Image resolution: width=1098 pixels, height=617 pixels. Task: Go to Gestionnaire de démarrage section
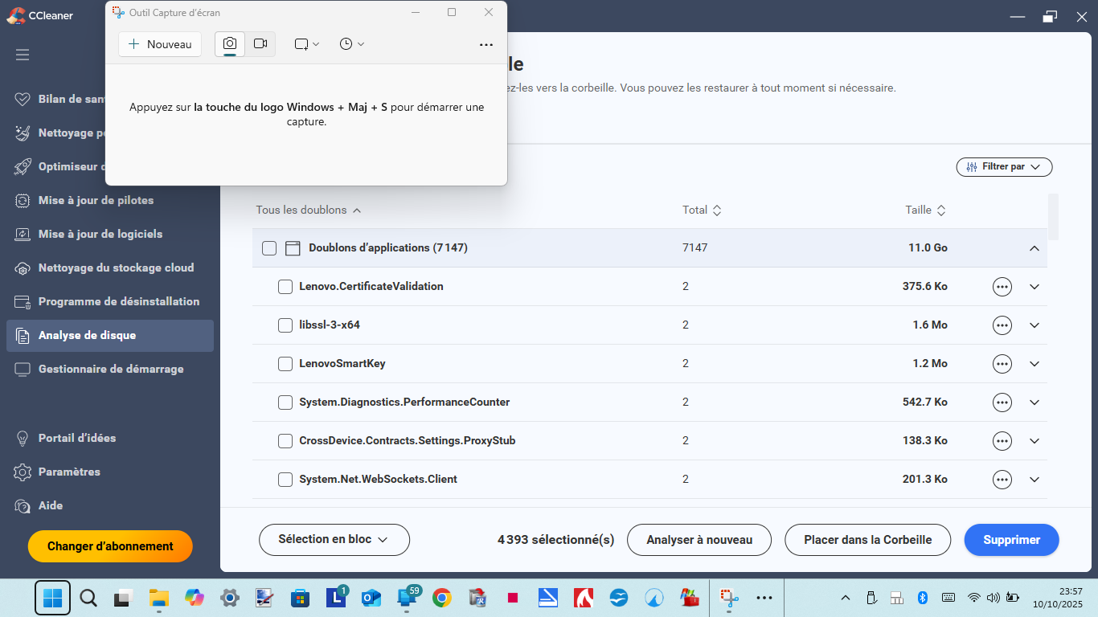pos(110,370)
